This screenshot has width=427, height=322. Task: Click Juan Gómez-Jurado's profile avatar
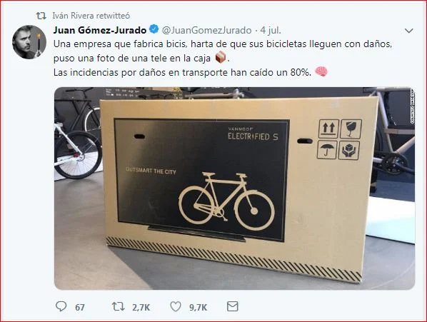click(x=29, y=42)
